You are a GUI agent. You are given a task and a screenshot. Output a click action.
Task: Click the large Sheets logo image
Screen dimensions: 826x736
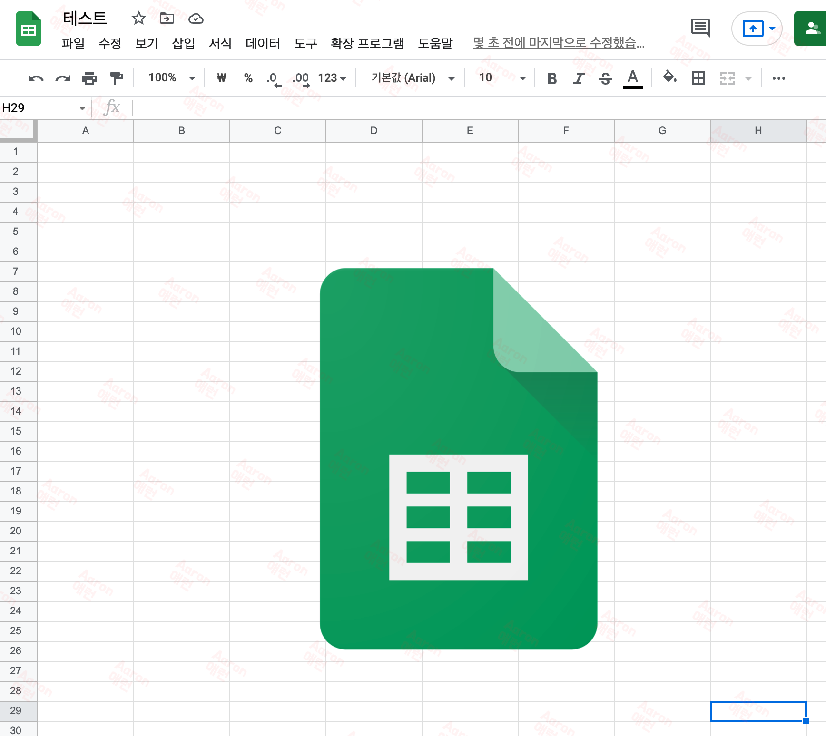tap(459, 459)
